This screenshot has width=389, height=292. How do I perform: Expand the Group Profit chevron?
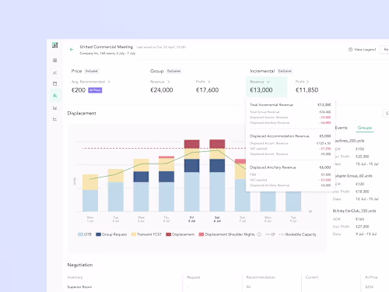tap(209, 82)
